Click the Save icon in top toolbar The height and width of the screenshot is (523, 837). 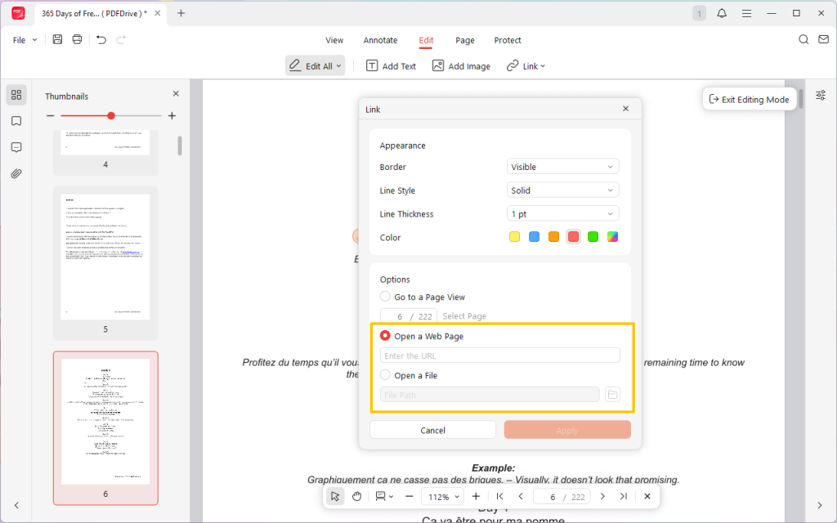[x=57, y=39]
